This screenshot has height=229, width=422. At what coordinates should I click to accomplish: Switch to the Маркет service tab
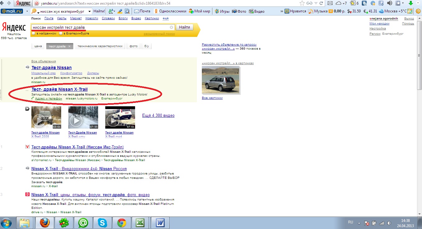tap(76, 18)
